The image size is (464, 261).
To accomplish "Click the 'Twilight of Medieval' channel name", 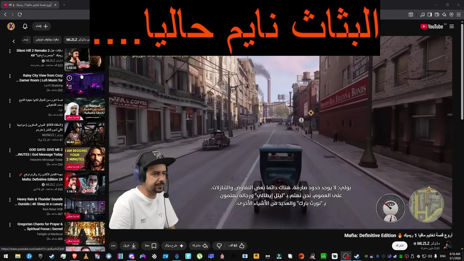I will click(50, 234).
